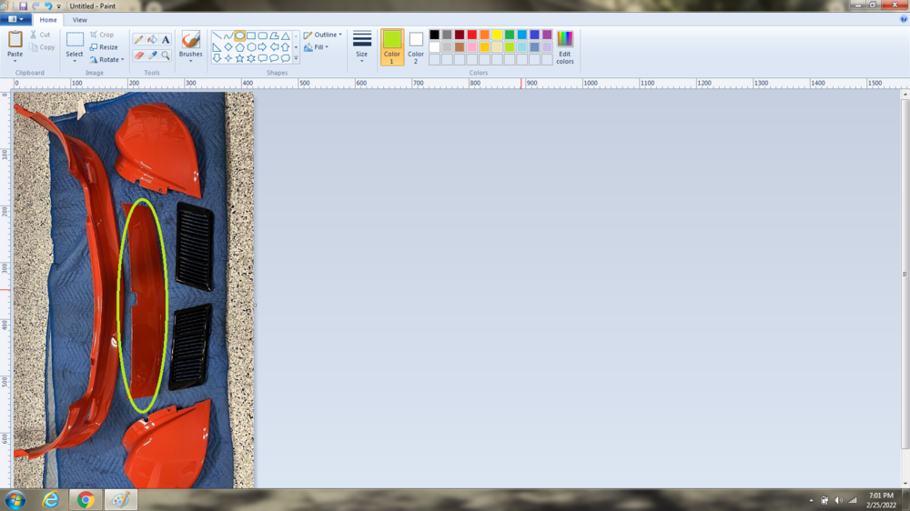Pick the yellow color swatch
This screenshot has height=511, width=910.
[x=497, y=35]
